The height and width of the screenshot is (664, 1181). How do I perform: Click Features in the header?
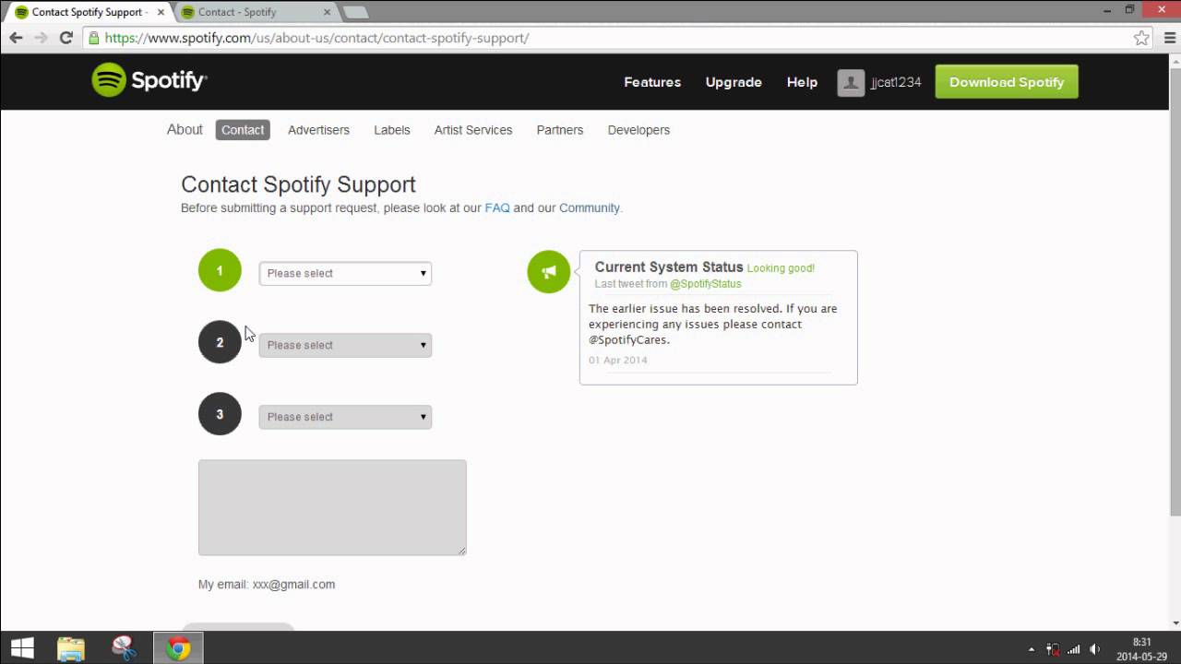[652, 82]
